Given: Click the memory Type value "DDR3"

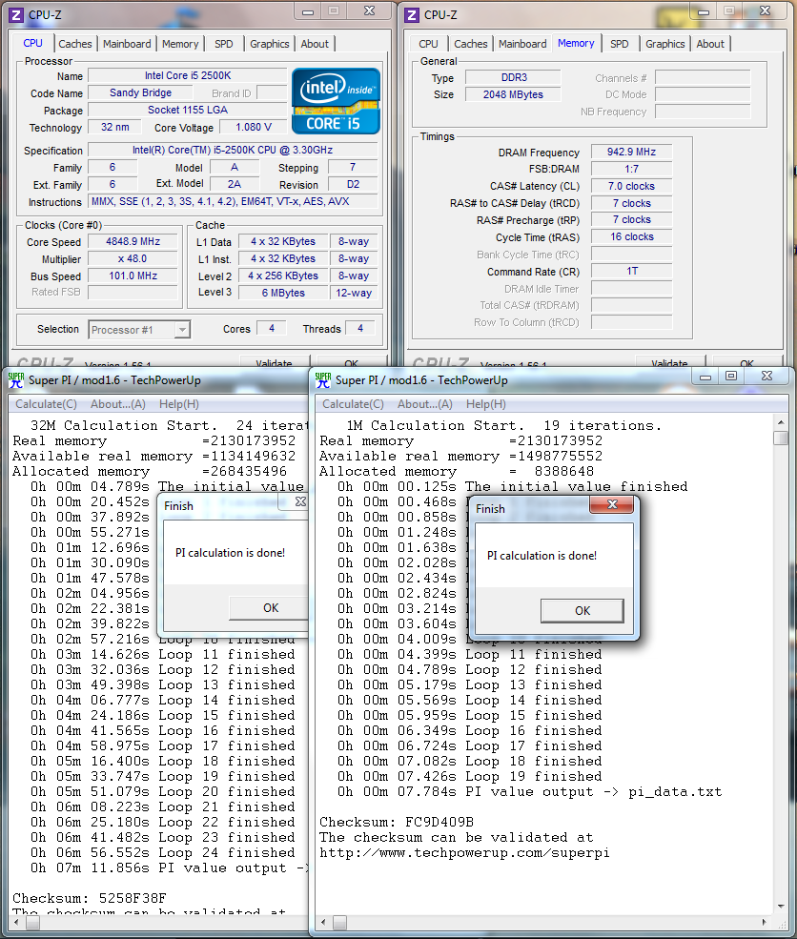Looking at the screenshot, I should (x=514, y=77).
